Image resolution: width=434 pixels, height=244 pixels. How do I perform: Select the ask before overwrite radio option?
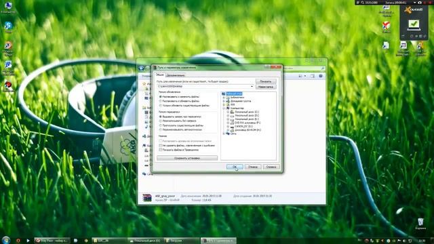(161, 117)
